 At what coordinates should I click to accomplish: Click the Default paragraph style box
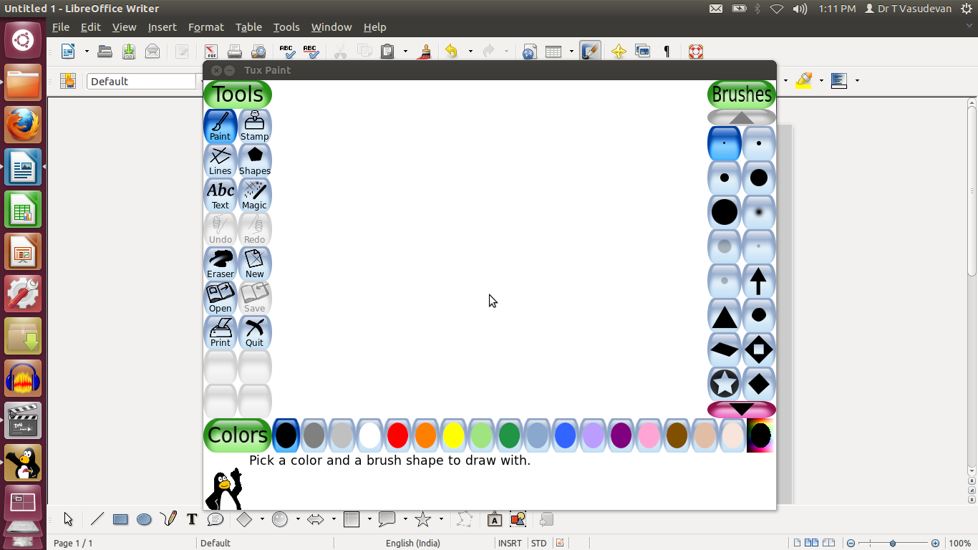coord(142,82)
